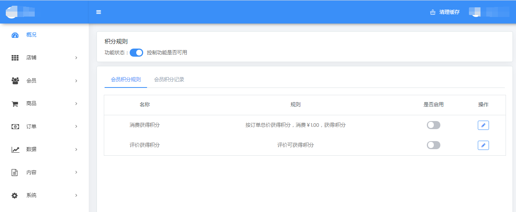The image size is (516, 212).
Task: Expand the 店铺 menu chevron
Action: click(x=76, y=58)
